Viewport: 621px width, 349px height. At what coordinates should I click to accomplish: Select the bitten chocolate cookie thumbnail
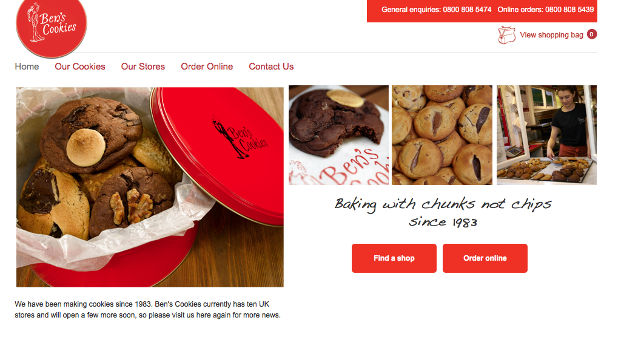[338, 135]
